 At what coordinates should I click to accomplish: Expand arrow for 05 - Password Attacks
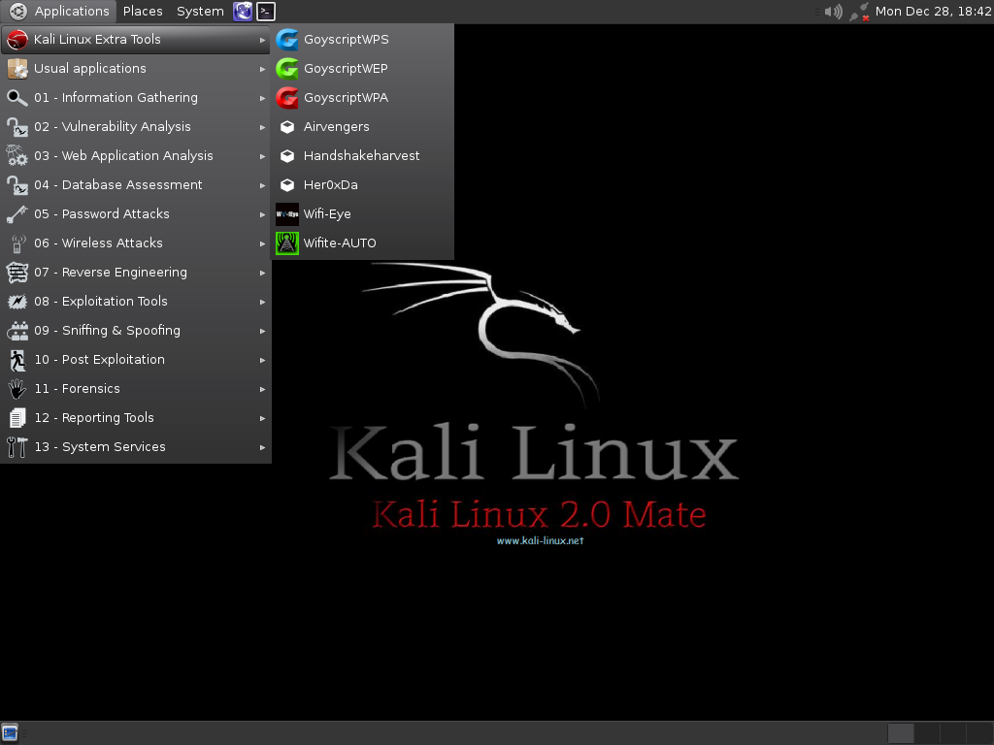point(262,214)
